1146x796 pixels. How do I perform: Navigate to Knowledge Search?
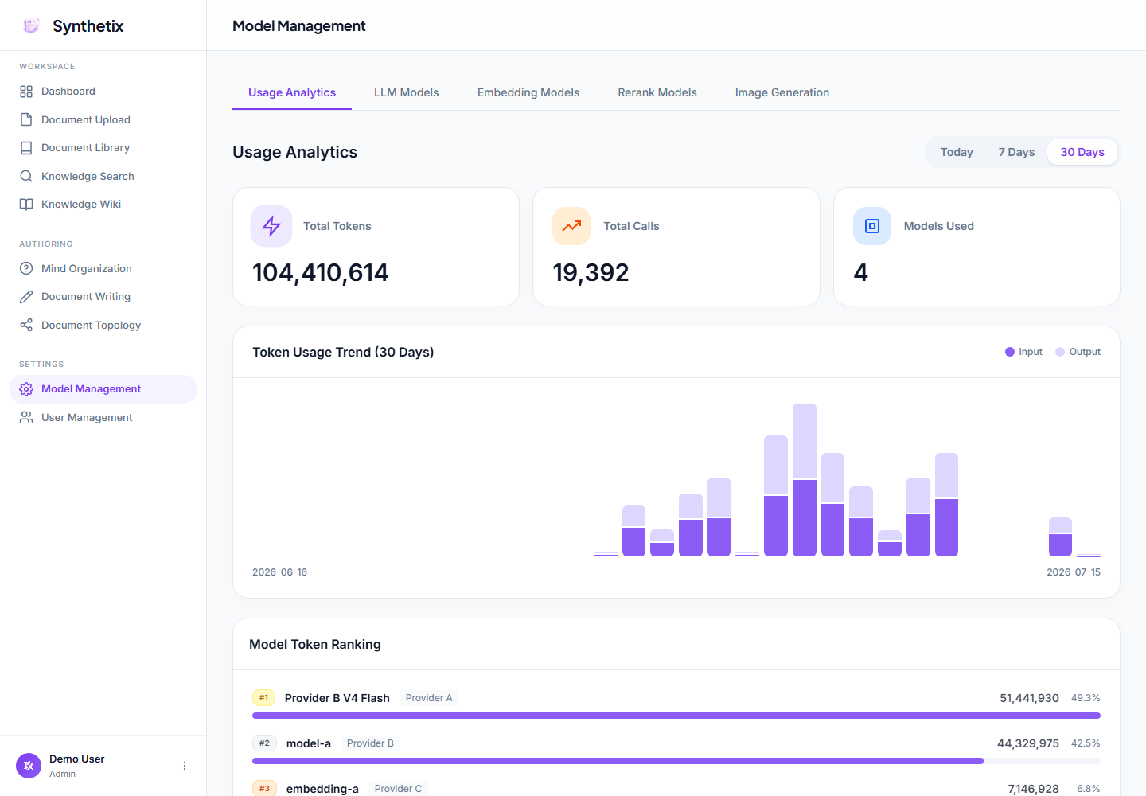pos(103,176)
